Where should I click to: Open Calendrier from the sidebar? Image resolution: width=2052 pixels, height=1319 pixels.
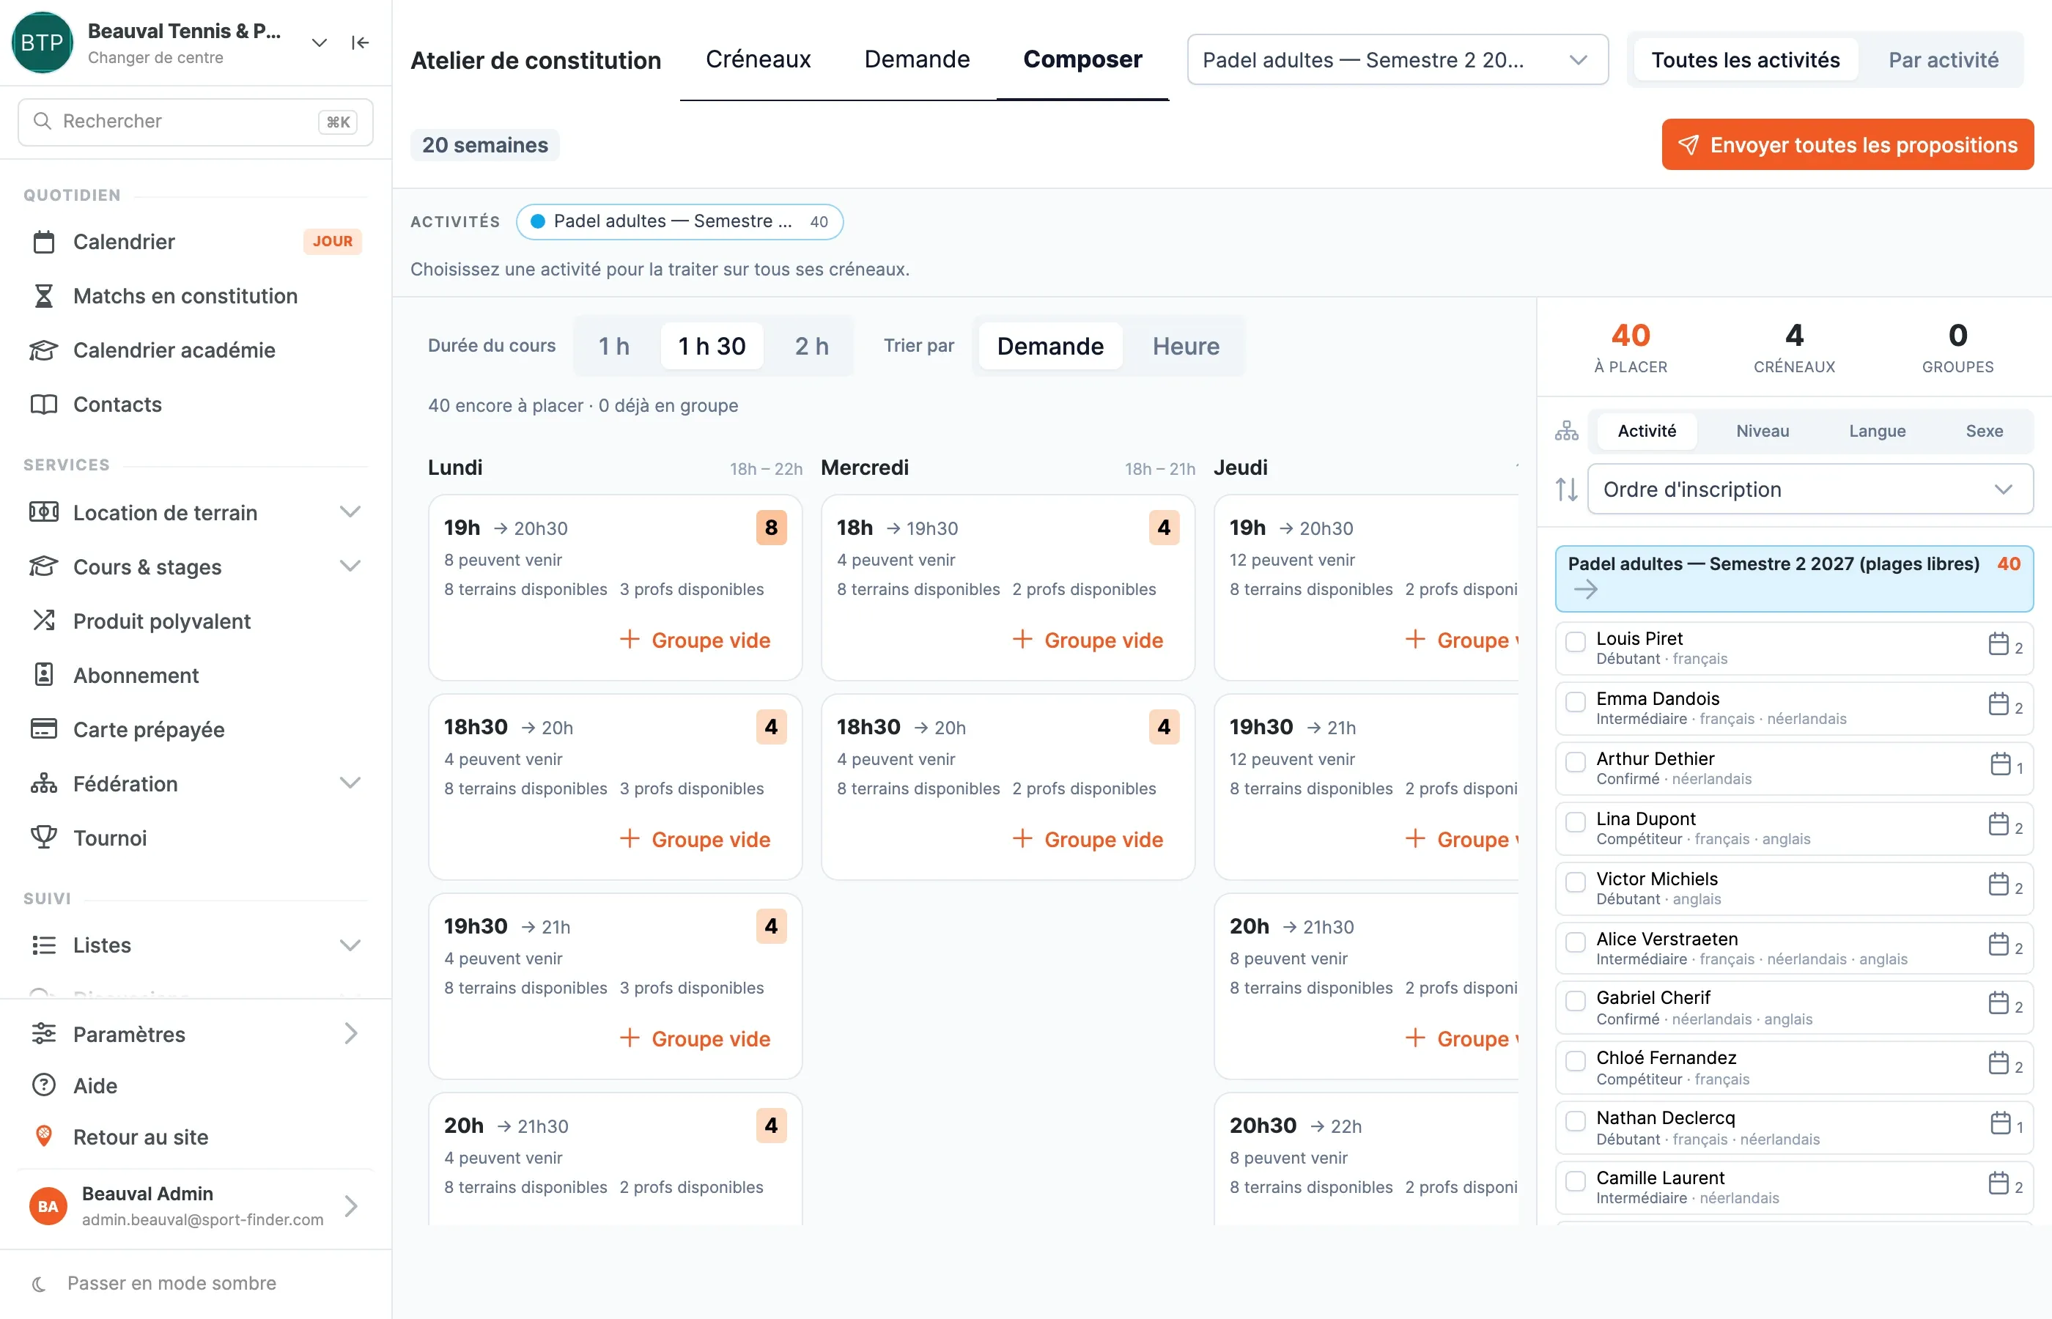click(195, 242)
